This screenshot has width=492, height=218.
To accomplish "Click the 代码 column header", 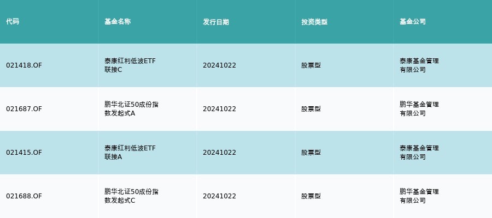I will pos(13,22).
